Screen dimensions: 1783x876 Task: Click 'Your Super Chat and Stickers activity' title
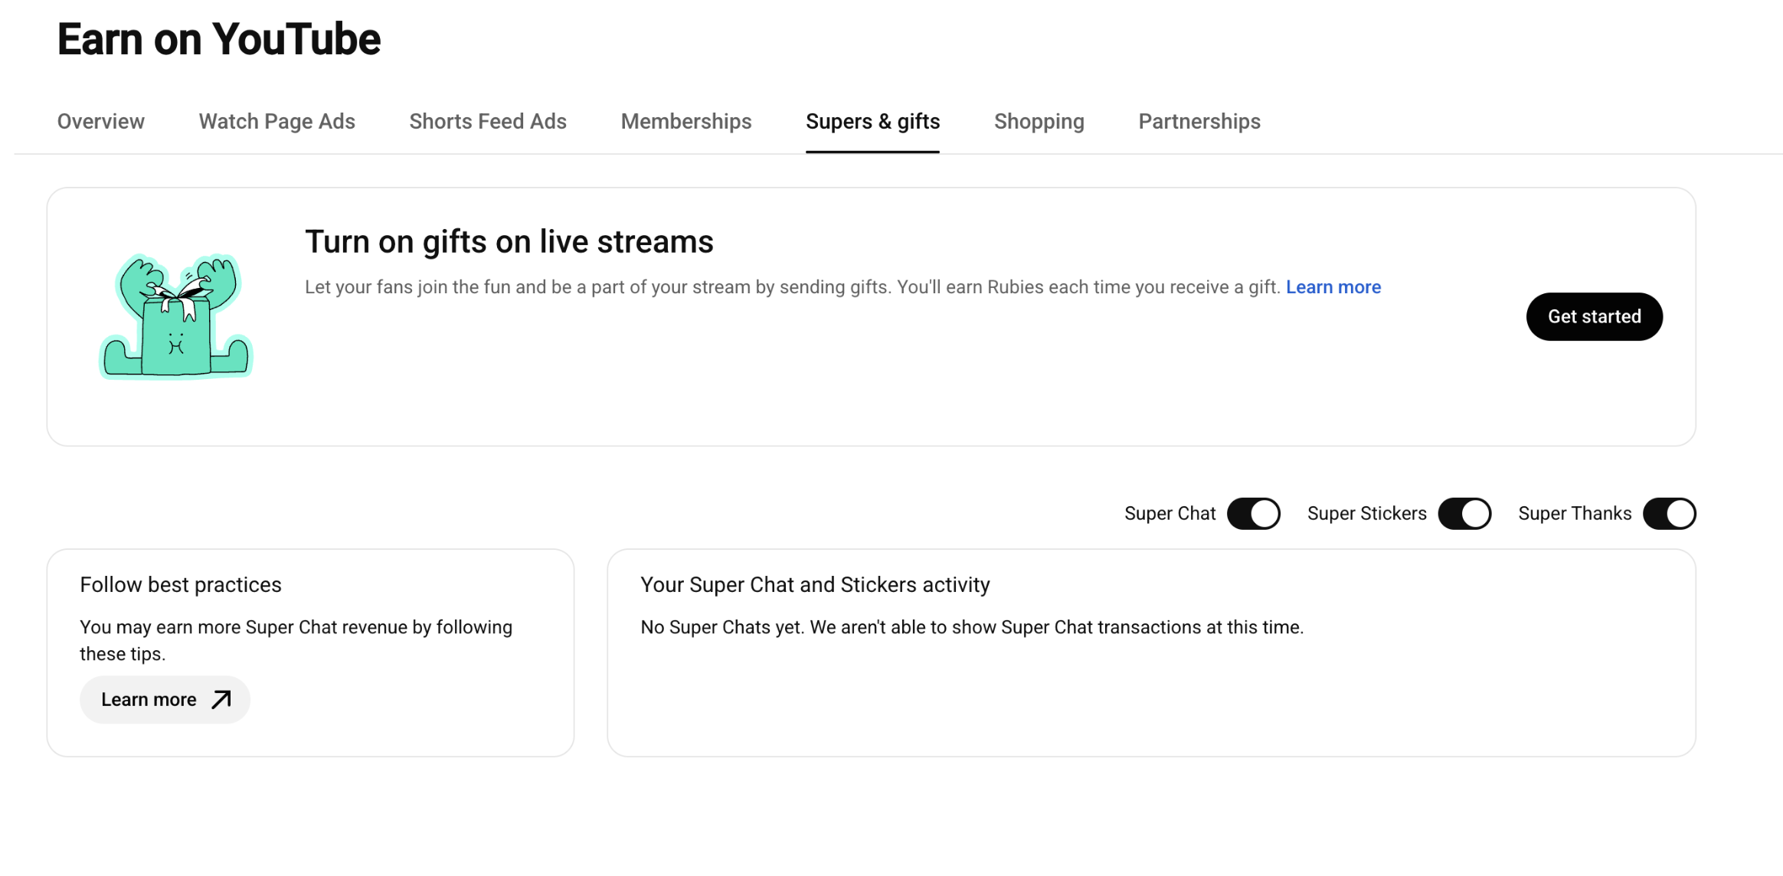tap(815, 585)
